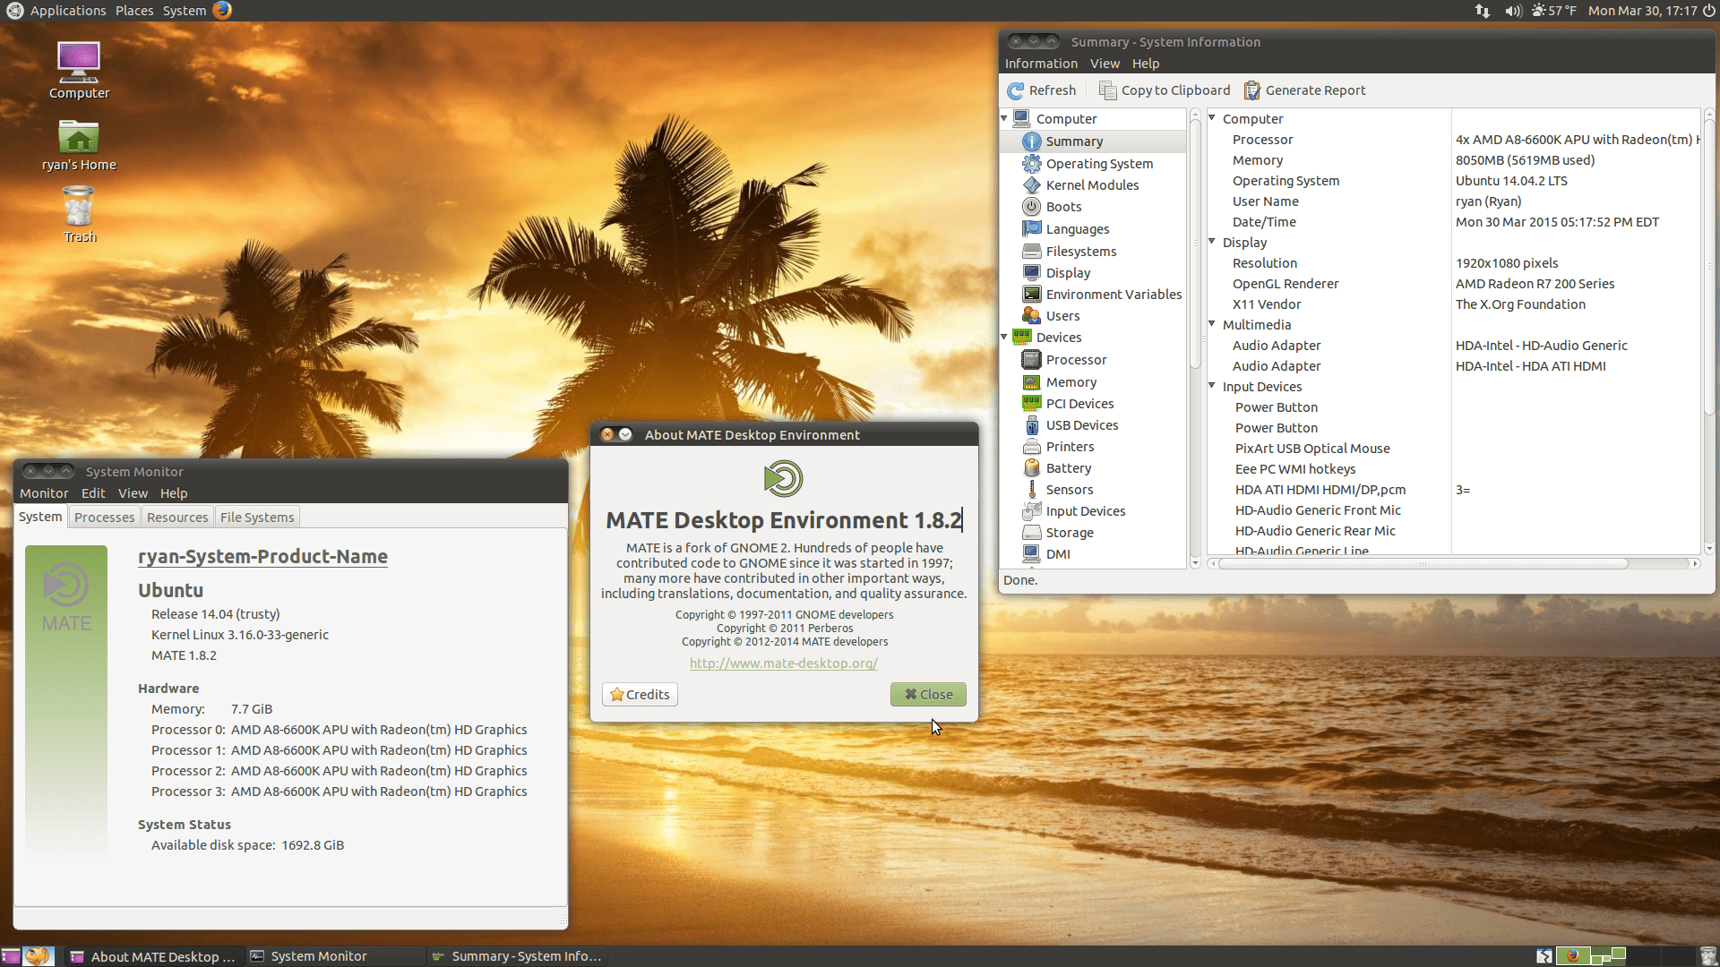Select the Battery sidebar entry
The image size is (1720, 967).
click(1068, 468)
